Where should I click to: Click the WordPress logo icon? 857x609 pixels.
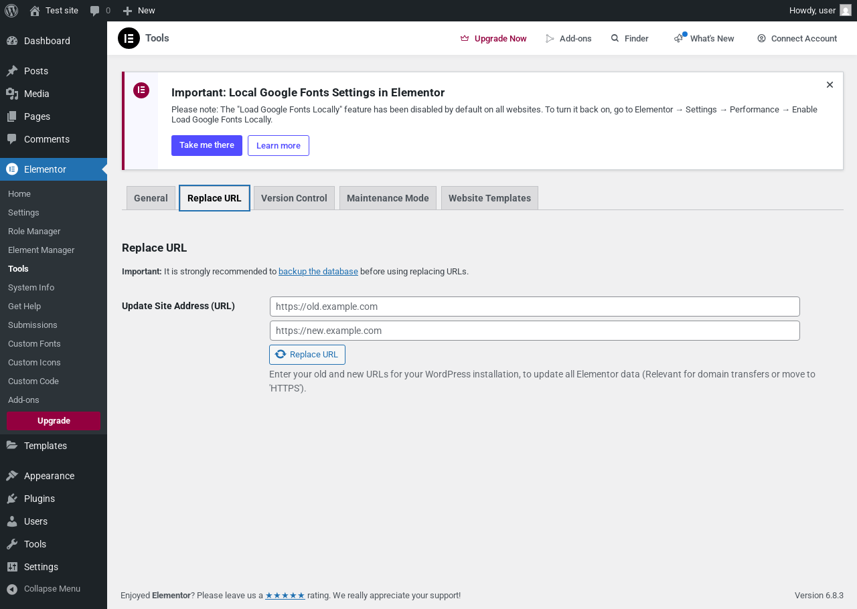[x=11, y=11]
